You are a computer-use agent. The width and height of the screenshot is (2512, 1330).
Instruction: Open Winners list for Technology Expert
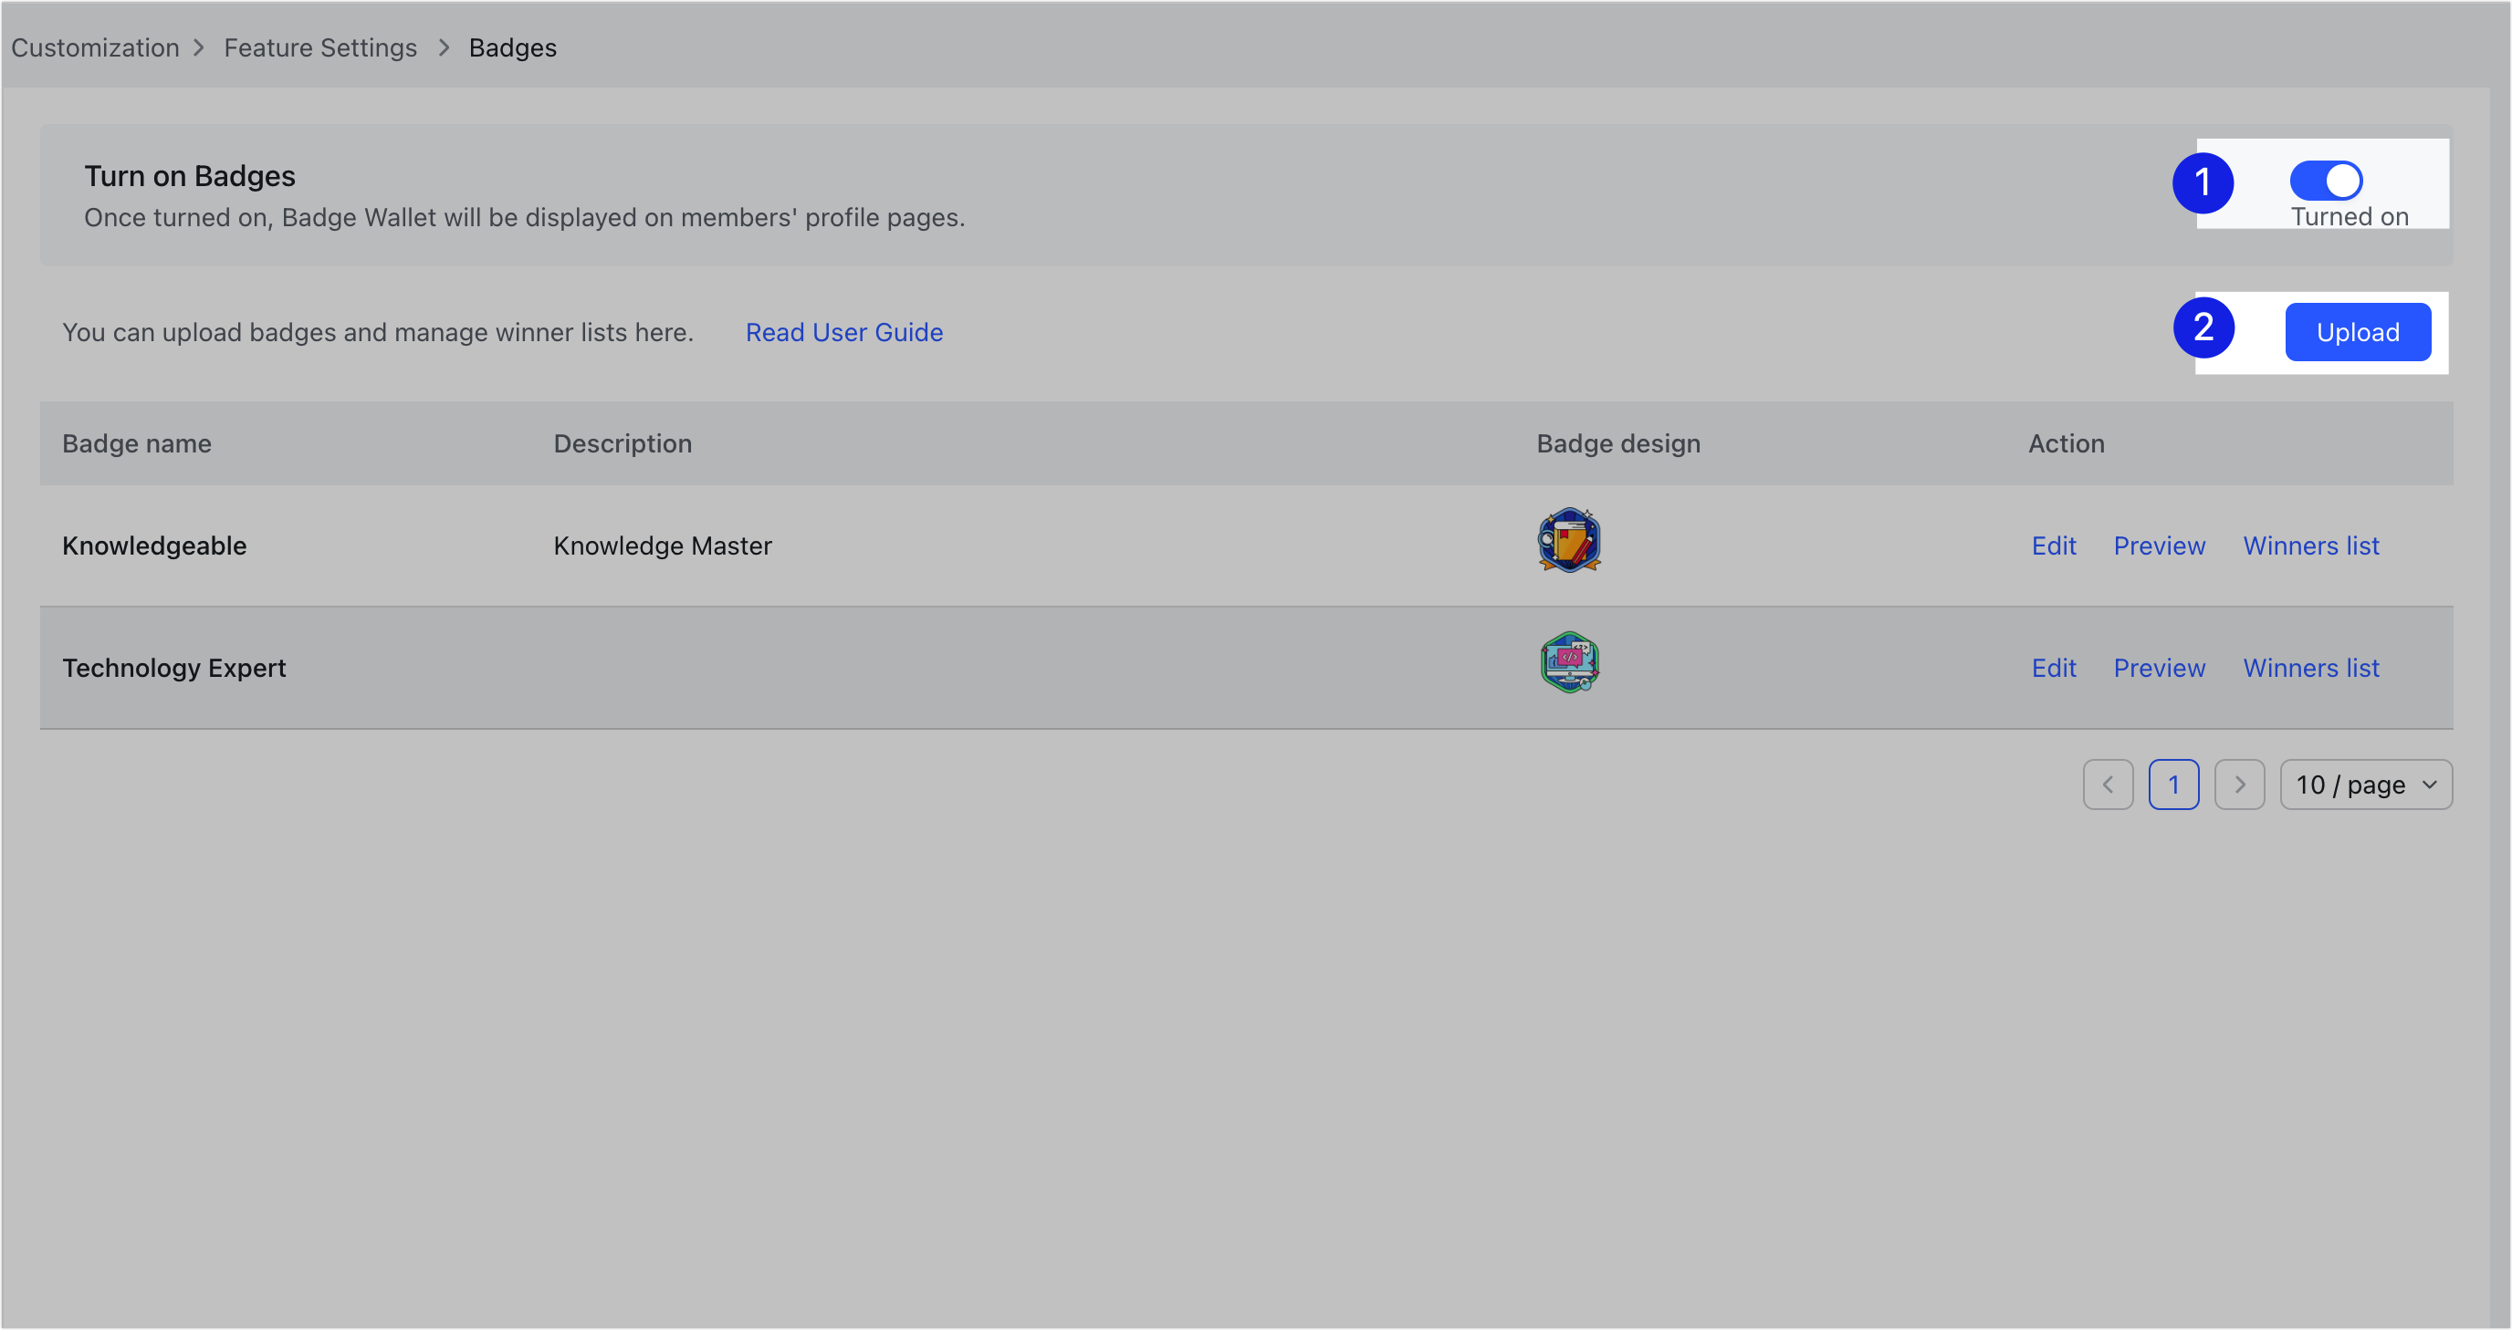pyautogui.click(x=2311, y=668)
